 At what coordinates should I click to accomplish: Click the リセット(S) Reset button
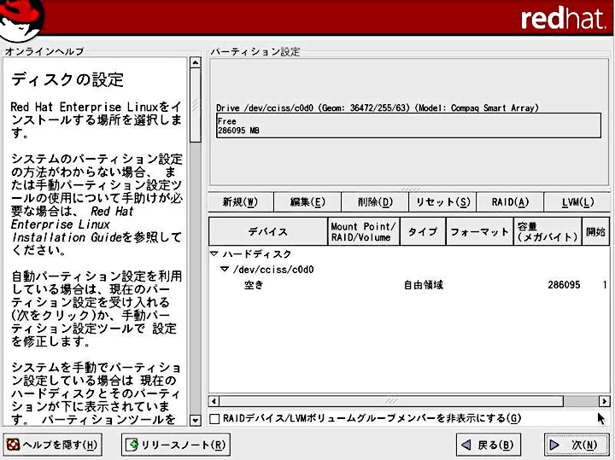(442, 202)
